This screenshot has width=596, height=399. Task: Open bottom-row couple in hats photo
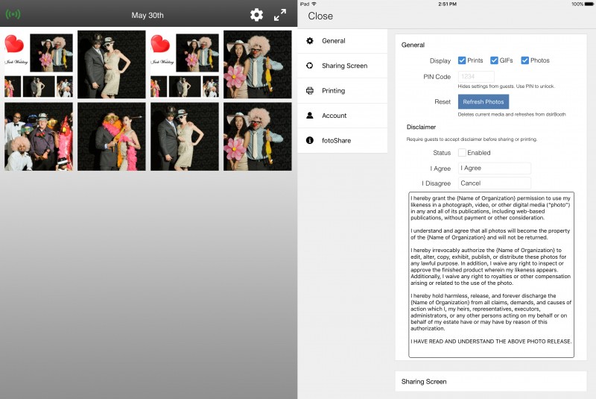point(185,136)
